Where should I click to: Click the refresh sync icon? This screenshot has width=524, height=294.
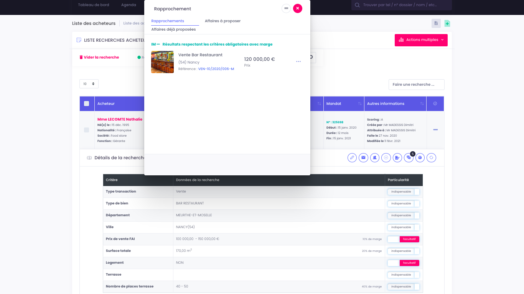click(431, 157)
